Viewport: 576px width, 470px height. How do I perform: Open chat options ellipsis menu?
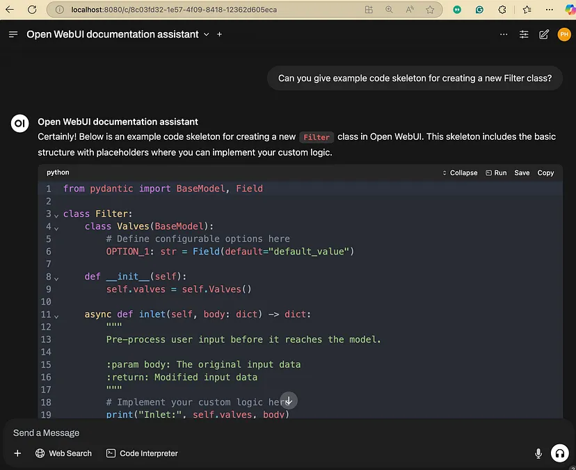[504, 35]
